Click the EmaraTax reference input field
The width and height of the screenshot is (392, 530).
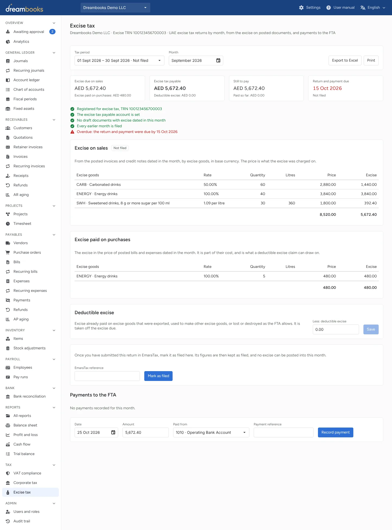tap(107, 376)
